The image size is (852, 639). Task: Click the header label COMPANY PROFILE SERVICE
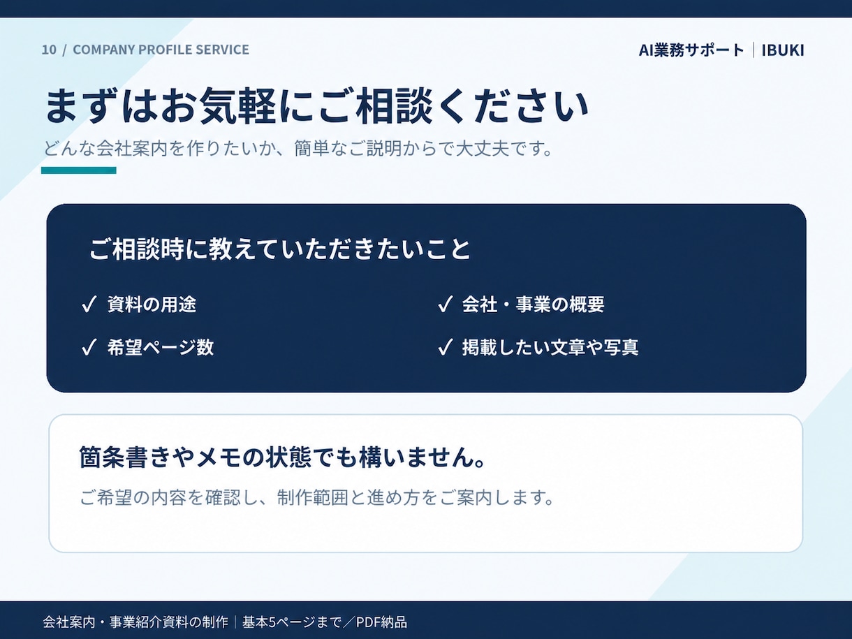click(x=161, y=50)
